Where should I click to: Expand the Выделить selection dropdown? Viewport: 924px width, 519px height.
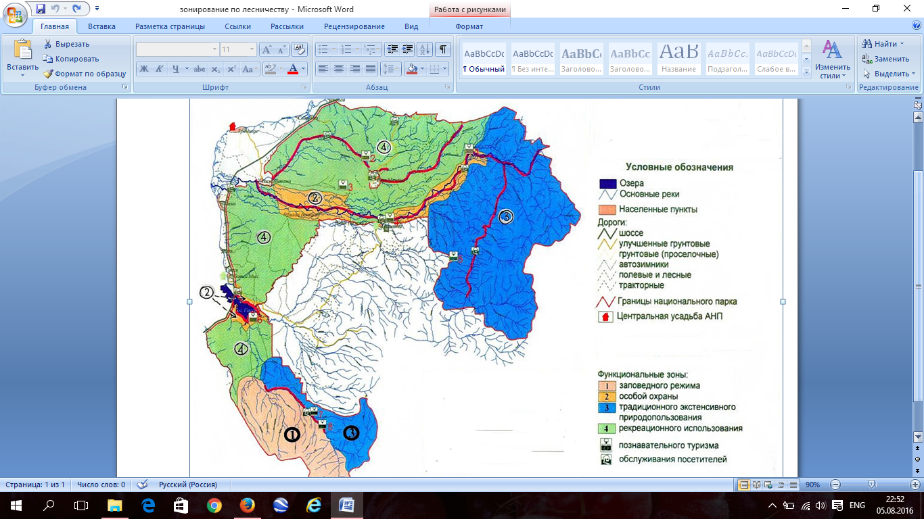(x=913, y=74)
